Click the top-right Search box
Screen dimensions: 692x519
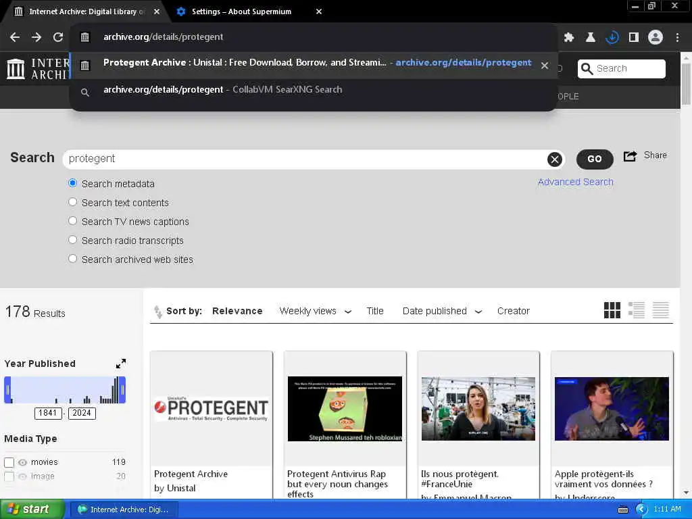coord(622,69)
